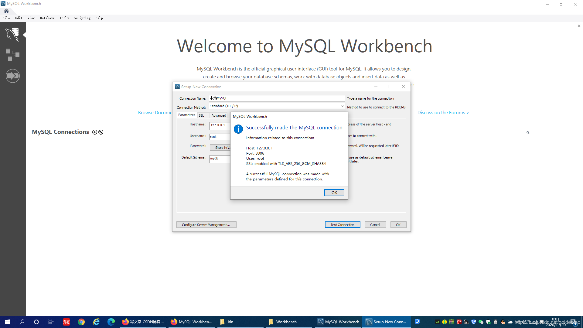
Task: Open Windows taskbar search
Action: 22,322
